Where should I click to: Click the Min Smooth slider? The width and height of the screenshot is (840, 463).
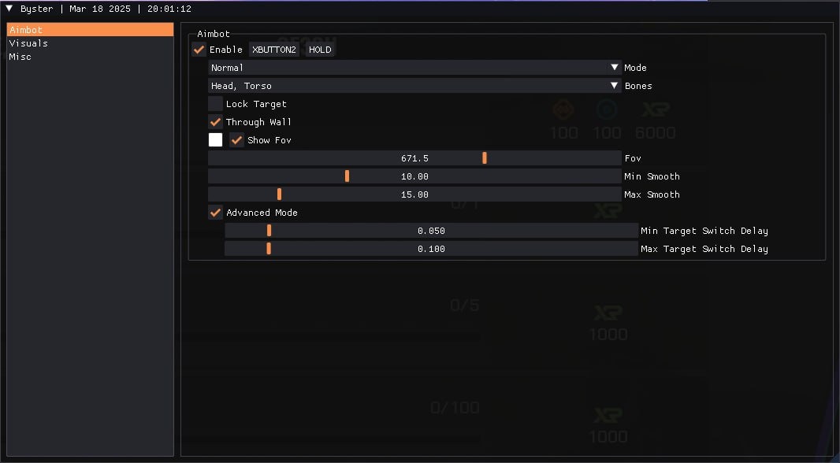414,176
